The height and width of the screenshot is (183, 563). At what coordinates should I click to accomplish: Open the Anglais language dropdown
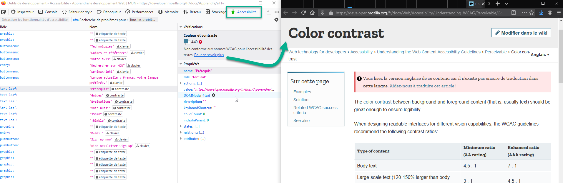click(x=540, y=55)
